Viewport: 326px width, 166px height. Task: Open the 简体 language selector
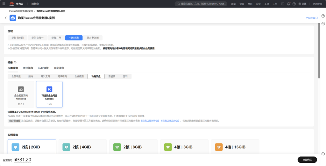(x=302, y=4)
